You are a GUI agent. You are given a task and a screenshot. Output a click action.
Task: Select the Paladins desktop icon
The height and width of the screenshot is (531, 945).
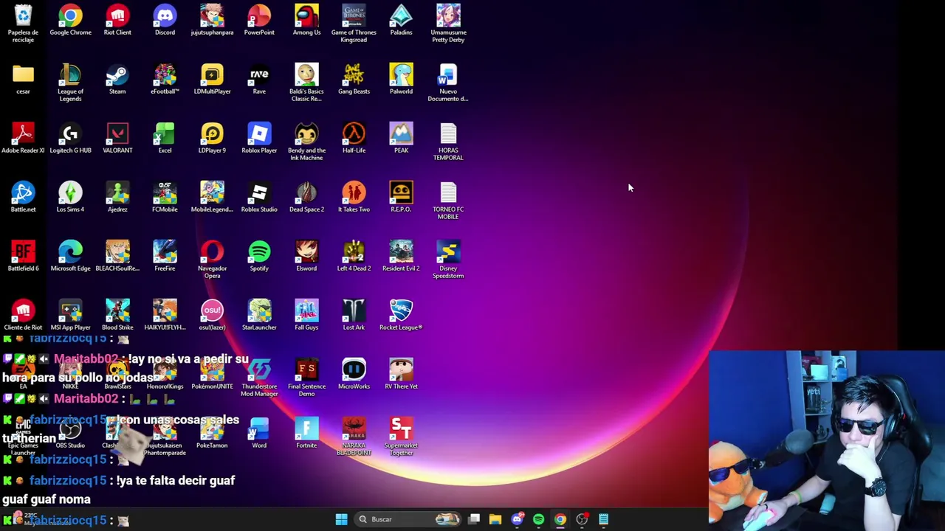coord(401,20)
